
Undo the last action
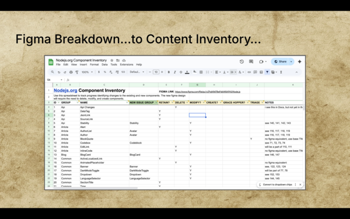59,72
